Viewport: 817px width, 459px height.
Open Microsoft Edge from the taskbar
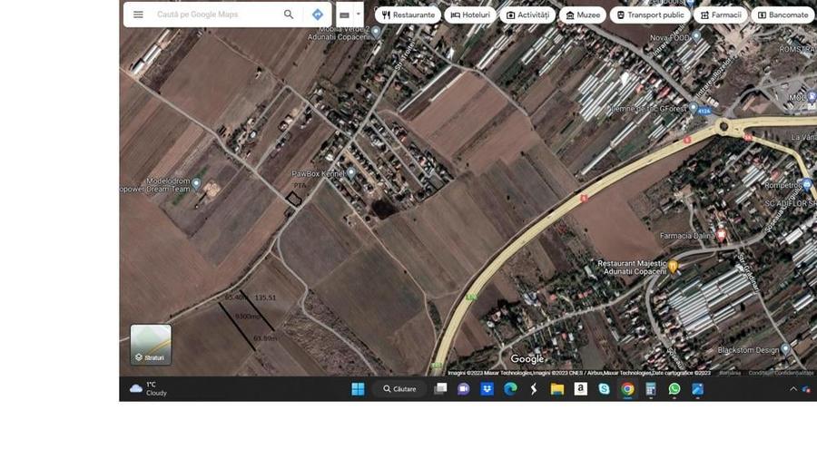[510, 389]
